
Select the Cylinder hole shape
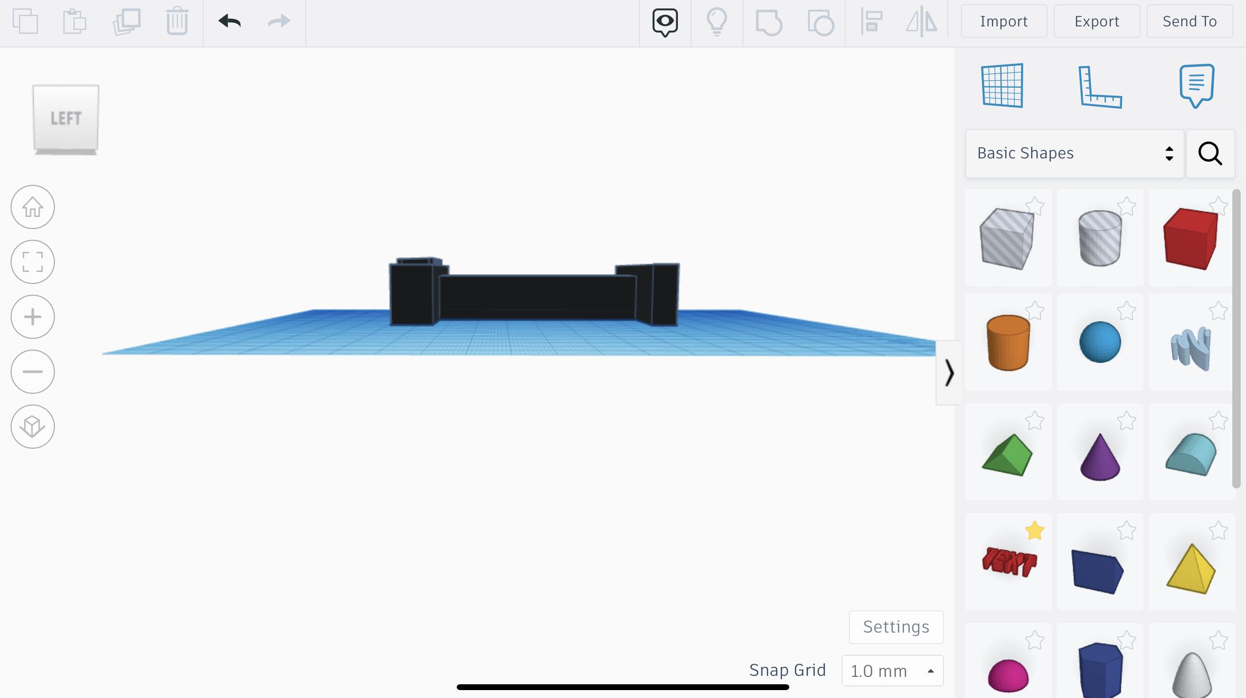[x=1100, y=239]
